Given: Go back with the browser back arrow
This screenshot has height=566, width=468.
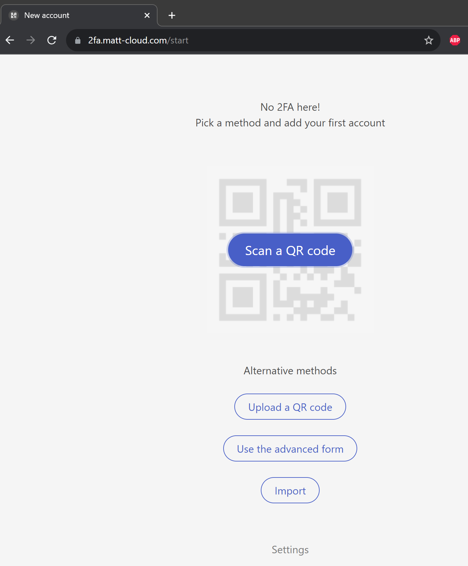Looking at the screenshot, I should (x=10, y=40).
